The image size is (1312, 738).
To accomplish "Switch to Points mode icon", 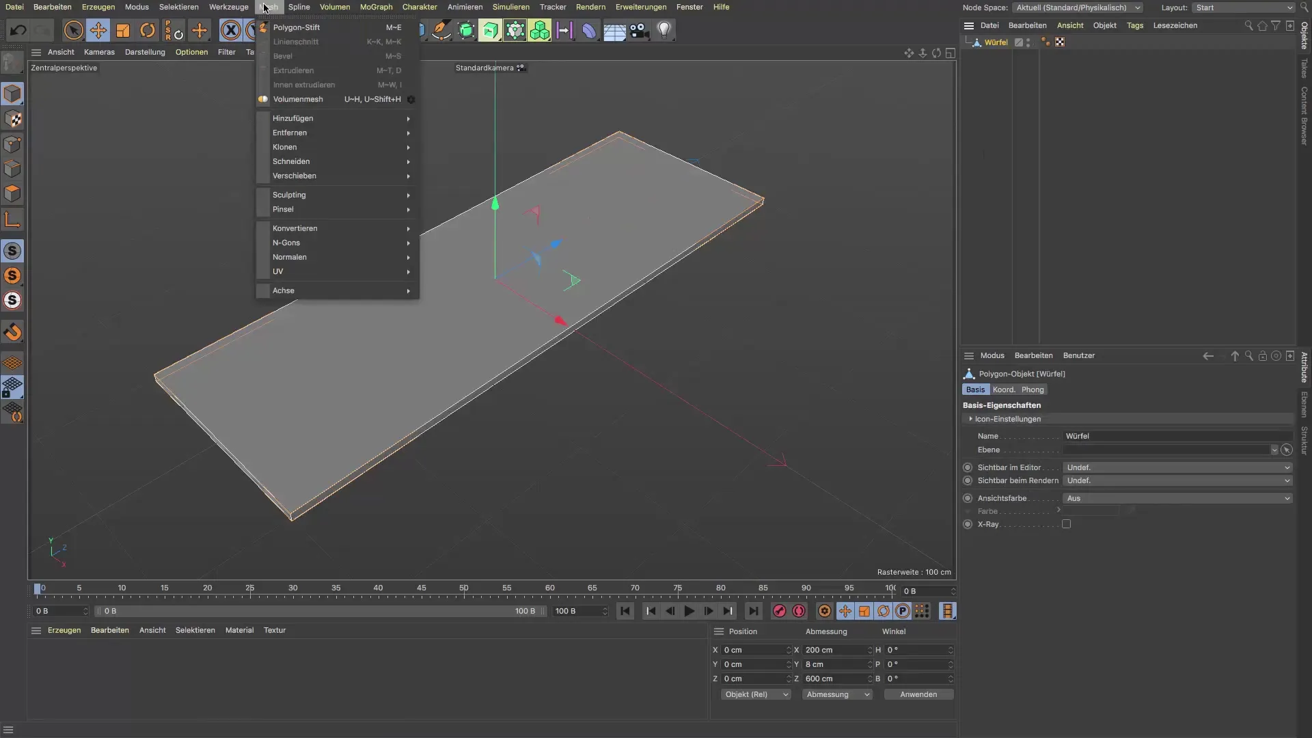I will click(12, 144).
